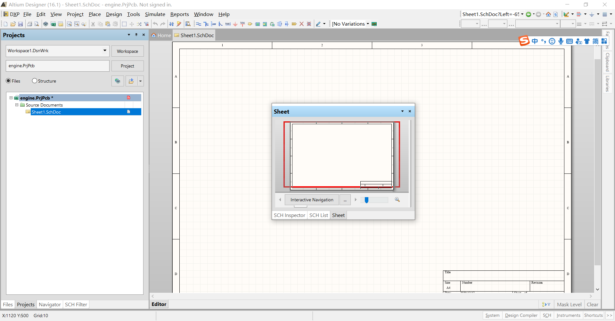Screen dimensions: 615x321
Task: Open the Browse Library tool
Action: tap(188, 24)
